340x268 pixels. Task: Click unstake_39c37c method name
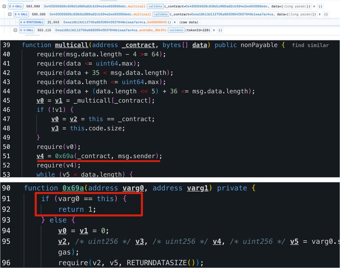(152, 30)
